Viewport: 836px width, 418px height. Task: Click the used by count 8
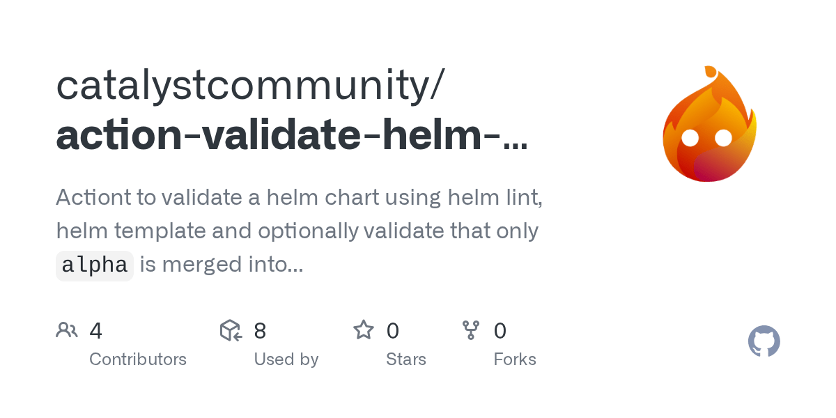[260, 330]
